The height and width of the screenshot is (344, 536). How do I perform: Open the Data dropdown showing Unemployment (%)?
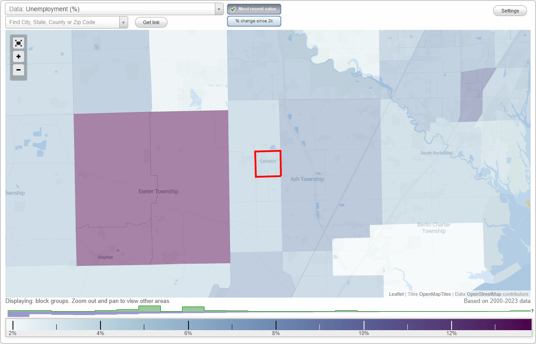point(112,8)
